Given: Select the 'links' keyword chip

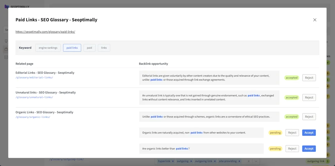Looking at the screenshot, I should (x=104, y=48).
